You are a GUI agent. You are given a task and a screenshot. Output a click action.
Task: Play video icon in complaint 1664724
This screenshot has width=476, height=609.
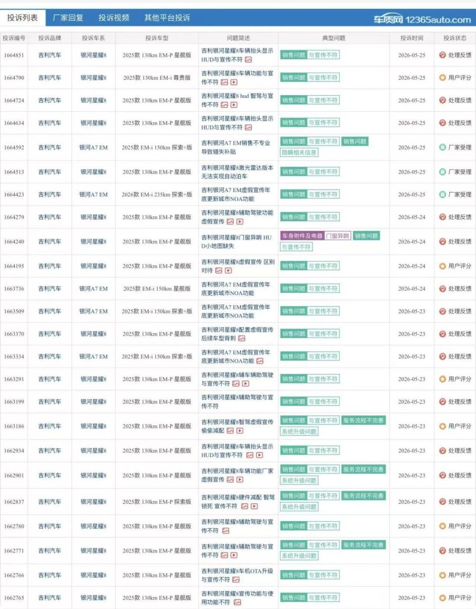[x=234, y=105]
